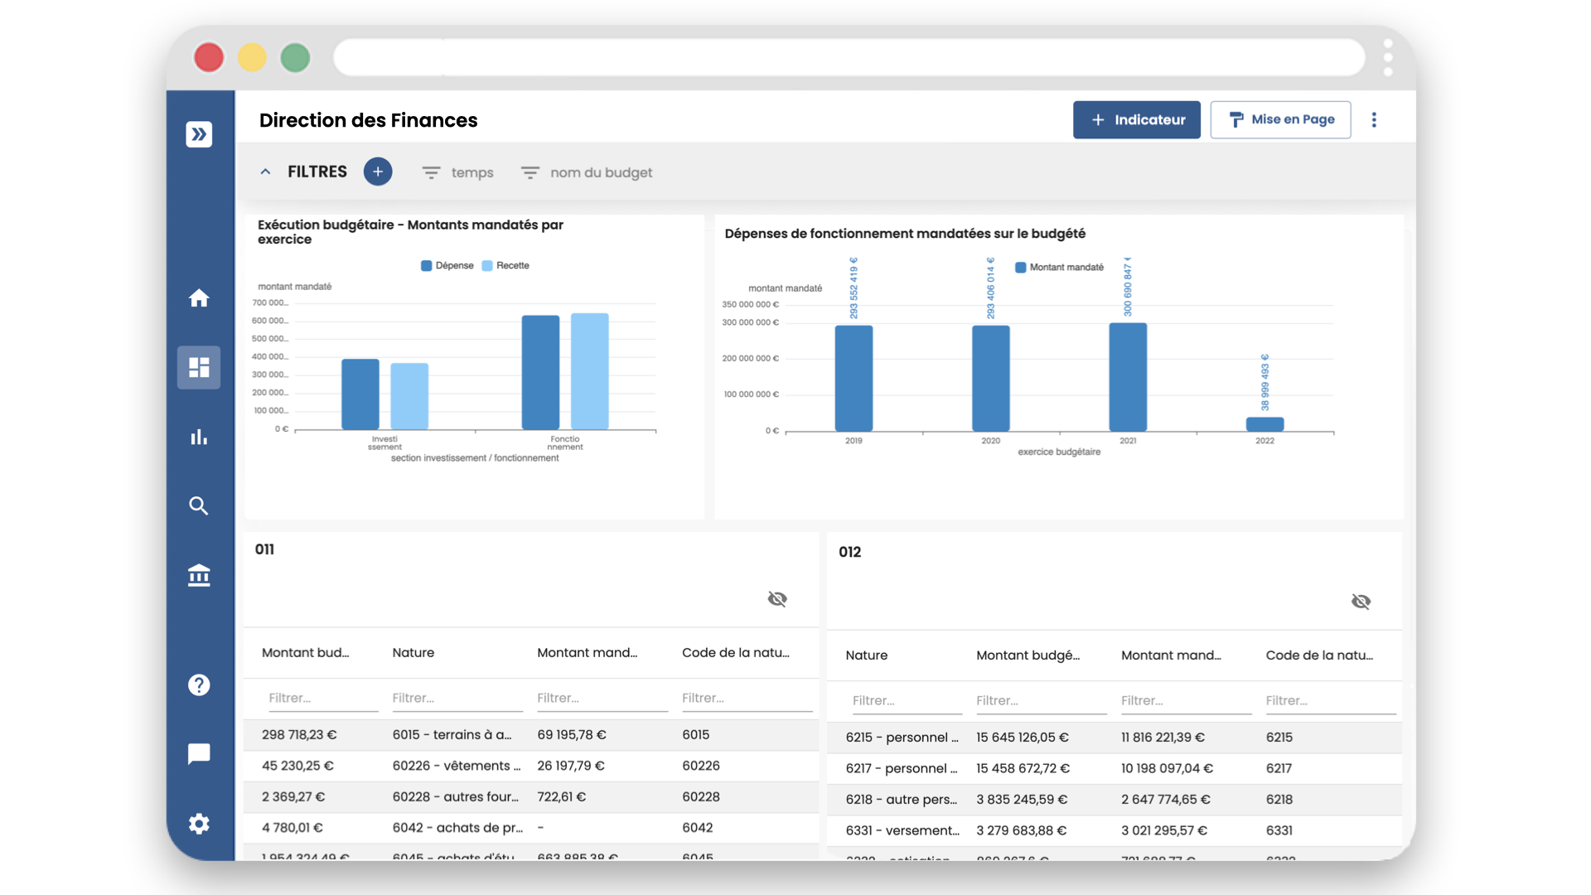Image resolution: width=1591 pixels, height=895 pixels.
Task: Open the help question mark icon
Action: point(199,685)
